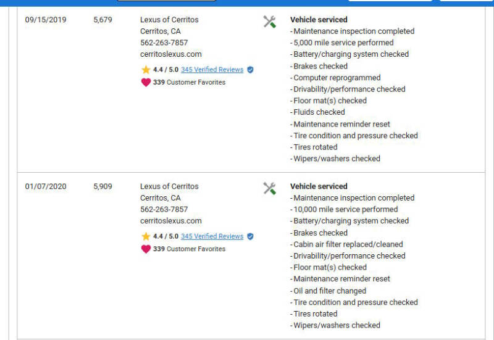Viewport: 494px width, 340px height.
Task: Click the Customer Favorites heart in the 09/15/2019 entry
Action: click(146, 82)
